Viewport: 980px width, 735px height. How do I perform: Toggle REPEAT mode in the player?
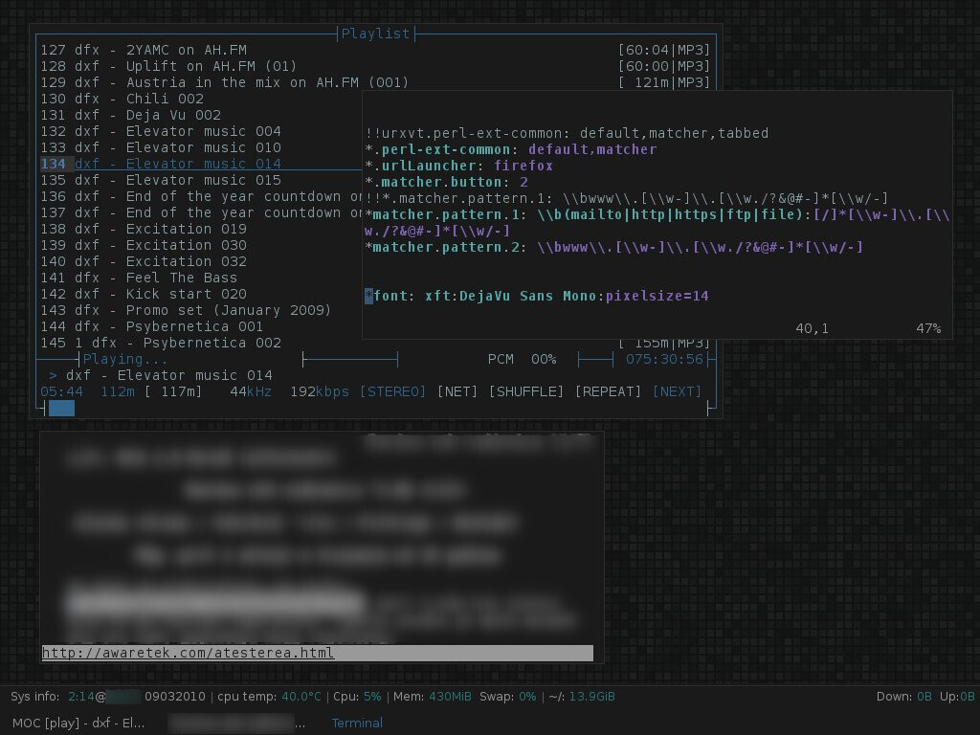tap(607, 391)
